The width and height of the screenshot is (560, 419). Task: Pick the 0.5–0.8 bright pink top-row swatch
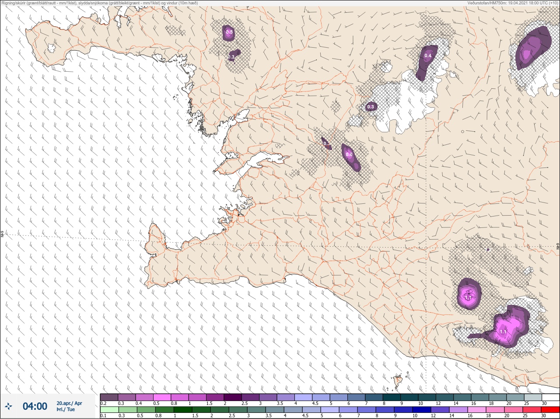(162, 397)
